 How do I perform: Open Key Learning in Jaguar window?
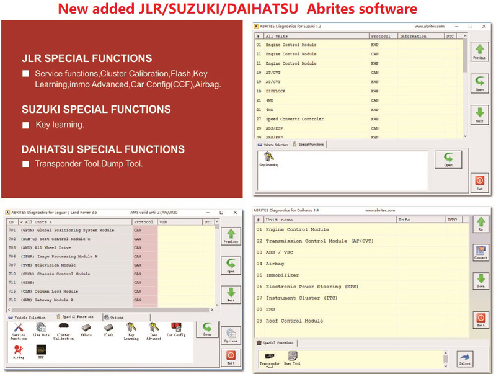[x=131, y=331]
